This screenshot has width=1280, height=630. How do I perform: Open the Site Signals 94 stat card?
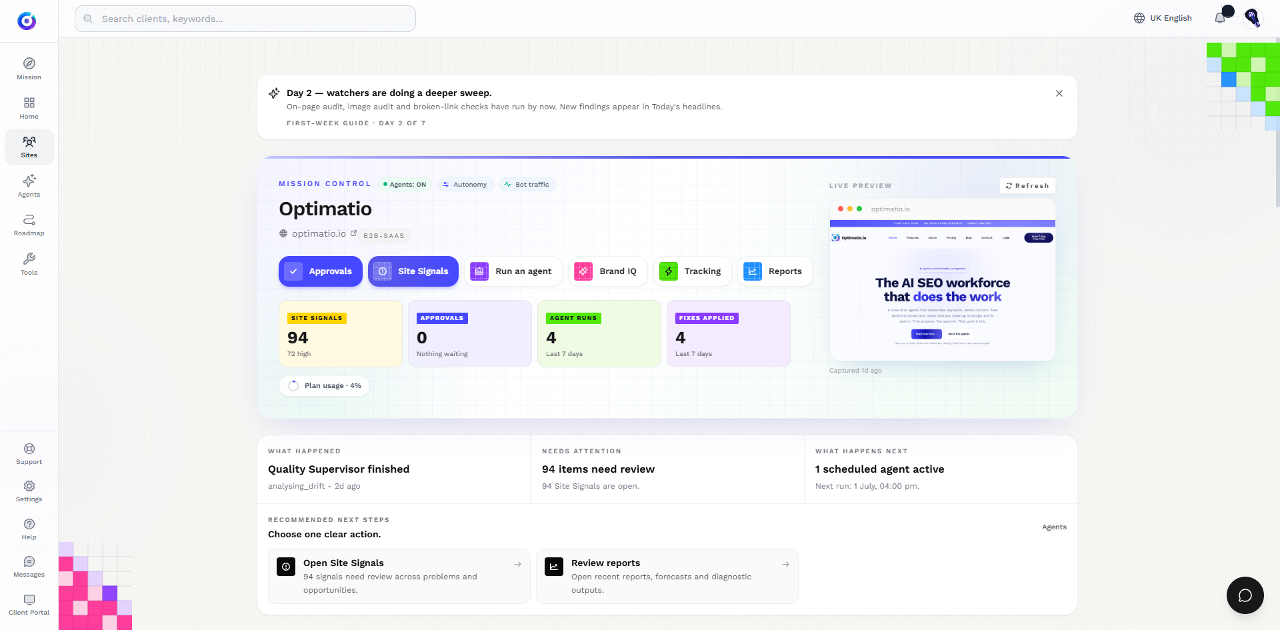tap(341, 333)
